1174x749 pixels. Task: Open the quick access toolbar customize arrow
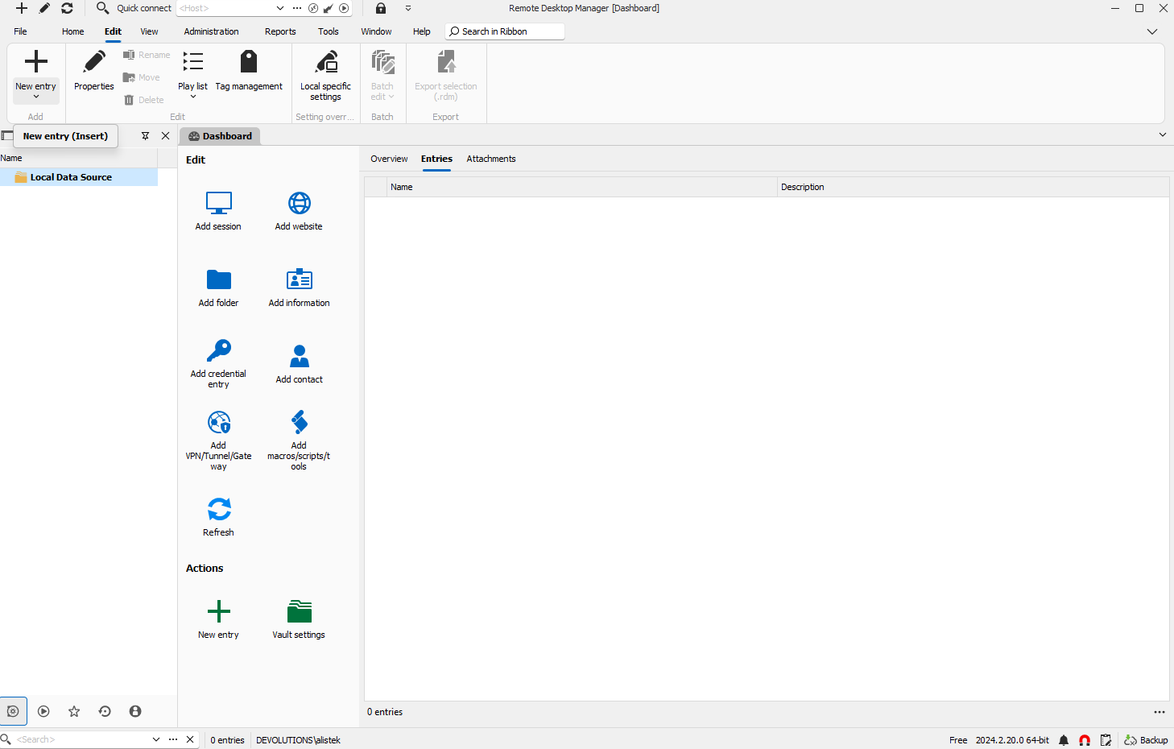click(x=408, y=8)
